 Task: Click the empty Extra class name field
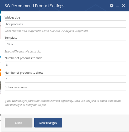65,94
